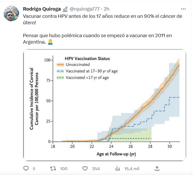Click the microscope emoji beside the name
The height and width of the screenshot is (175, 193).
click(x=65, y=9)
